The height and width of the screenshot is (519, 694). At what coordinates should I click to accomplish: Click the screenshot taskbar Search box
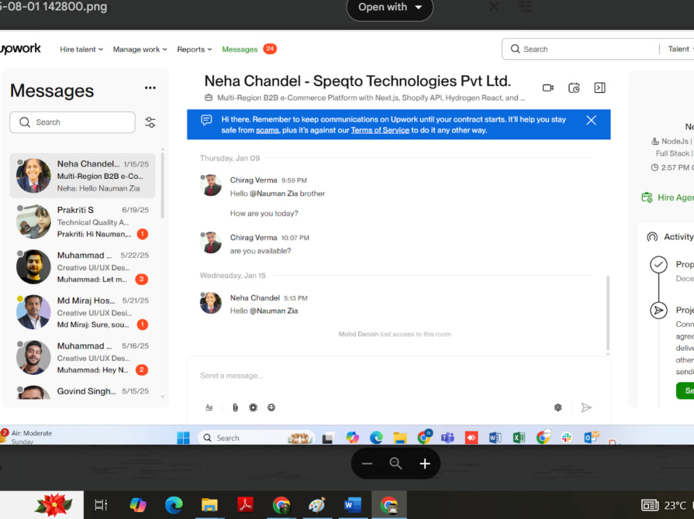click(x=257, y=438)
